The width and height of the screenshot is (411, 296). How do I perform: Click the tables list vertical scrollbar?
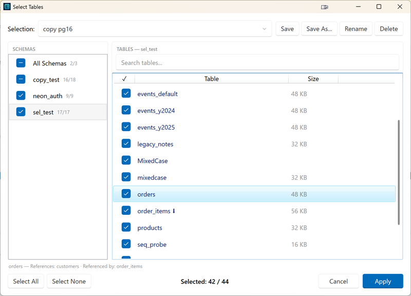click(x=399, y=173)
